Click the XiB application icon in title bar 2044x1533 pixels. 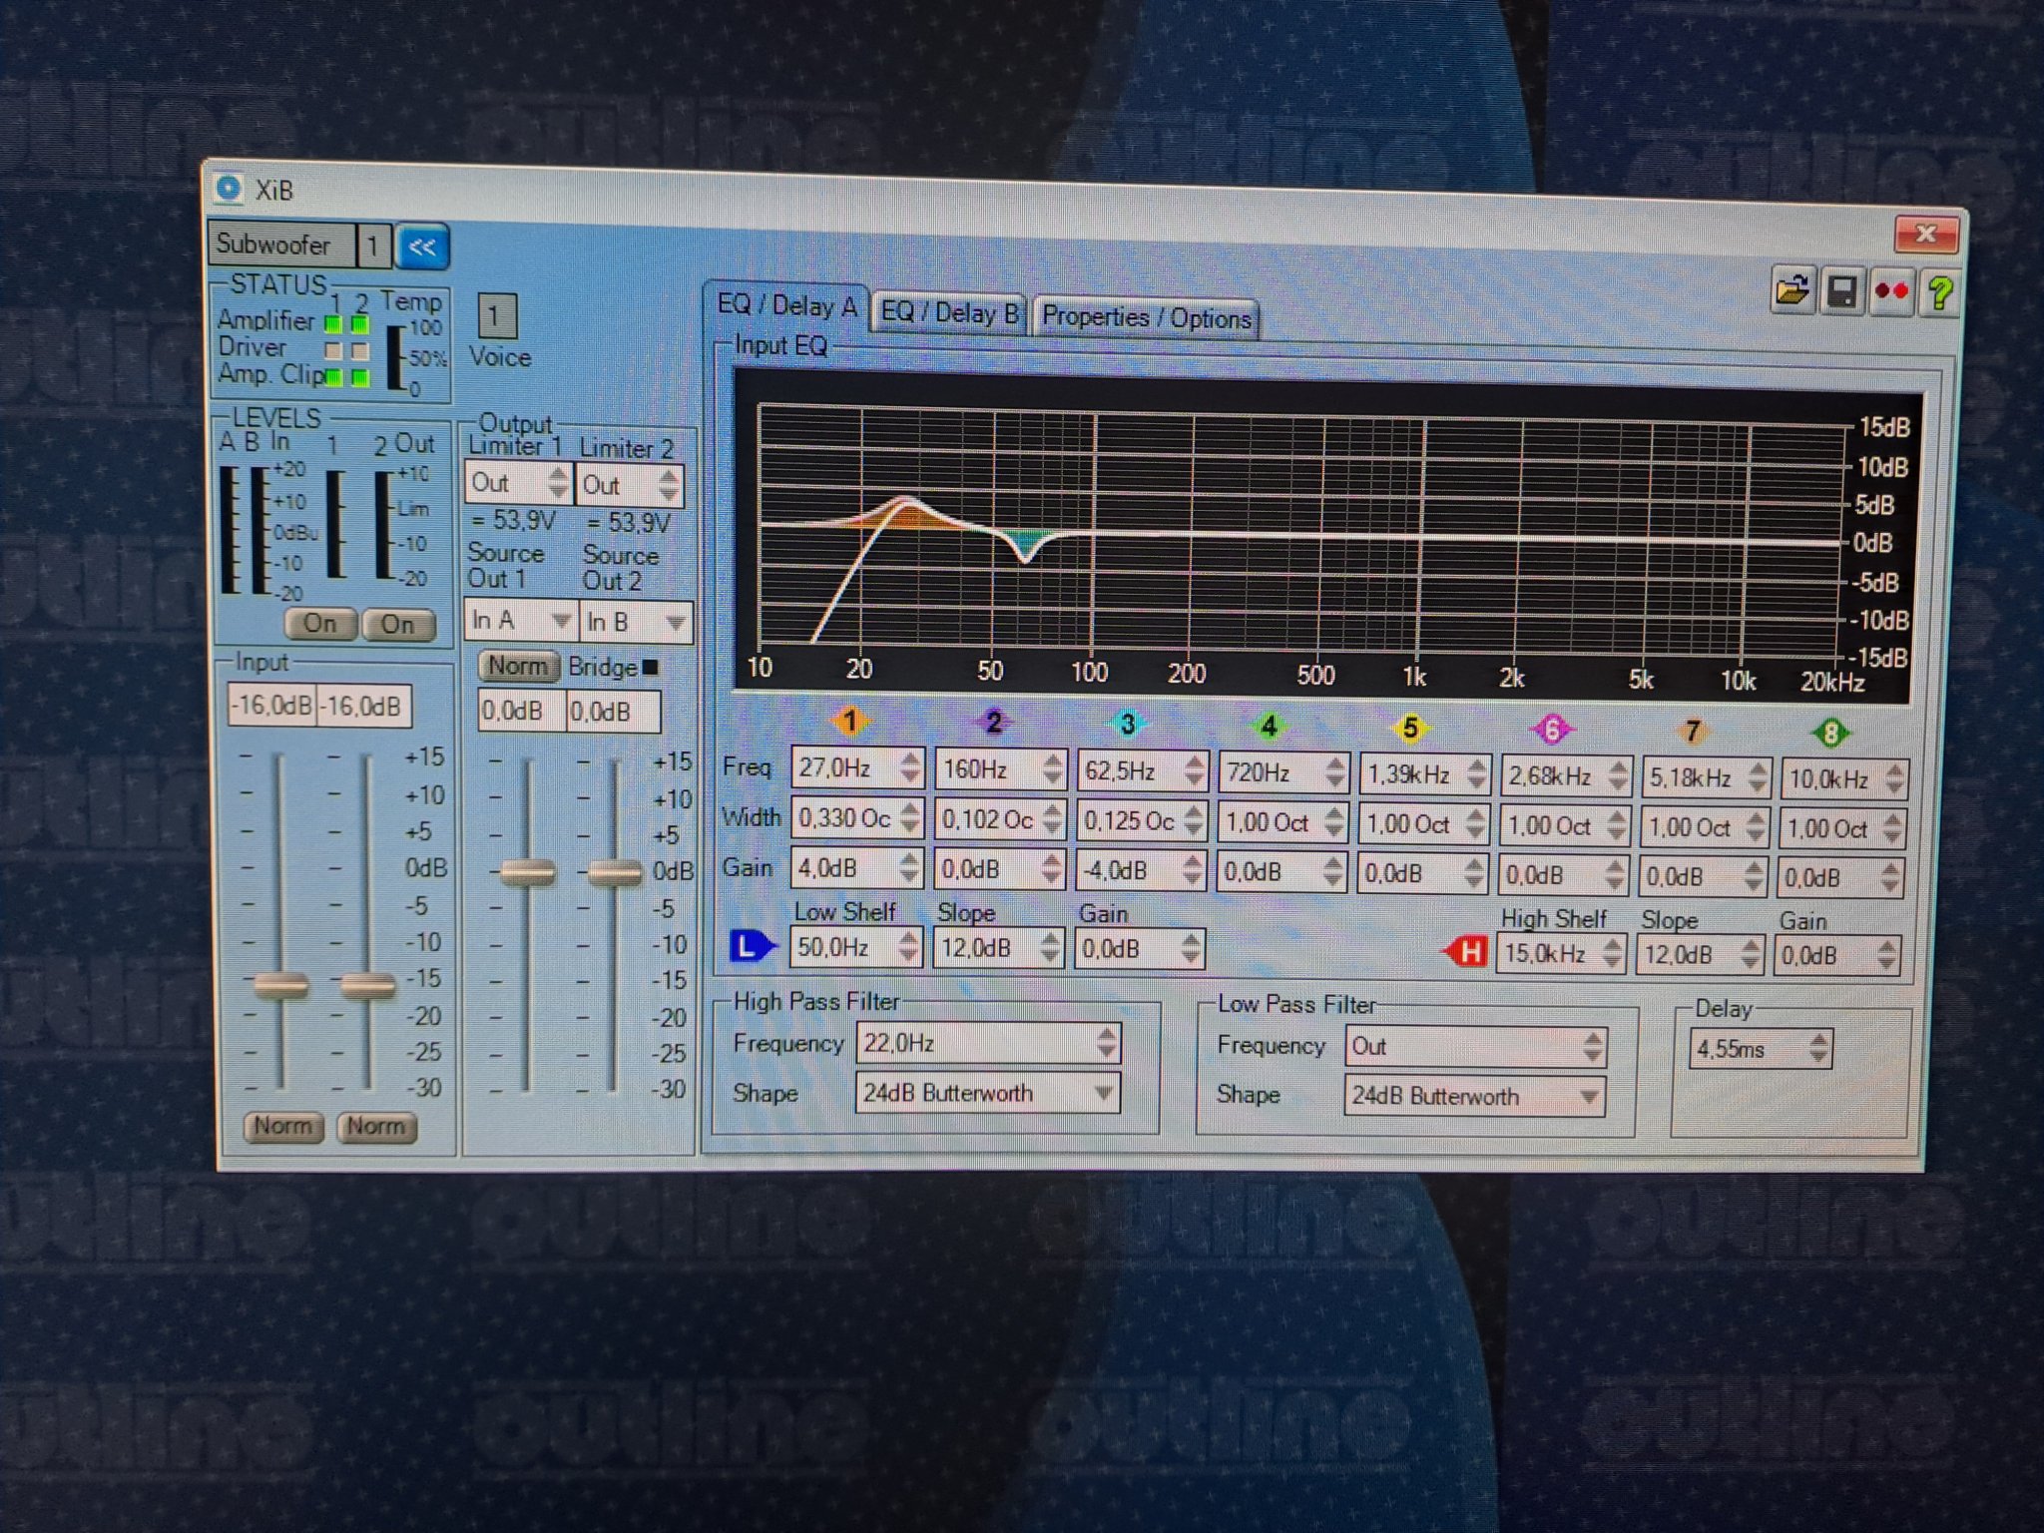(x=230, y=188)
